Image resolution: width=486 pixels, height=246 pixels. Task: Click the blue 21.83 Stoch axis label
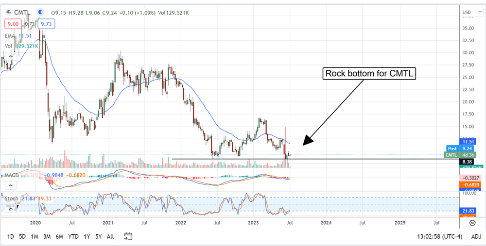[467, 211]
